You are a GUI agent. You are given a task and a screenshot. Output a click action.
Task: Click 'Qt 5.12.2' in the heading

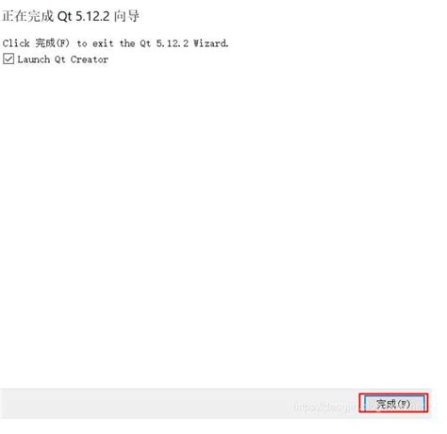(83, 16)
